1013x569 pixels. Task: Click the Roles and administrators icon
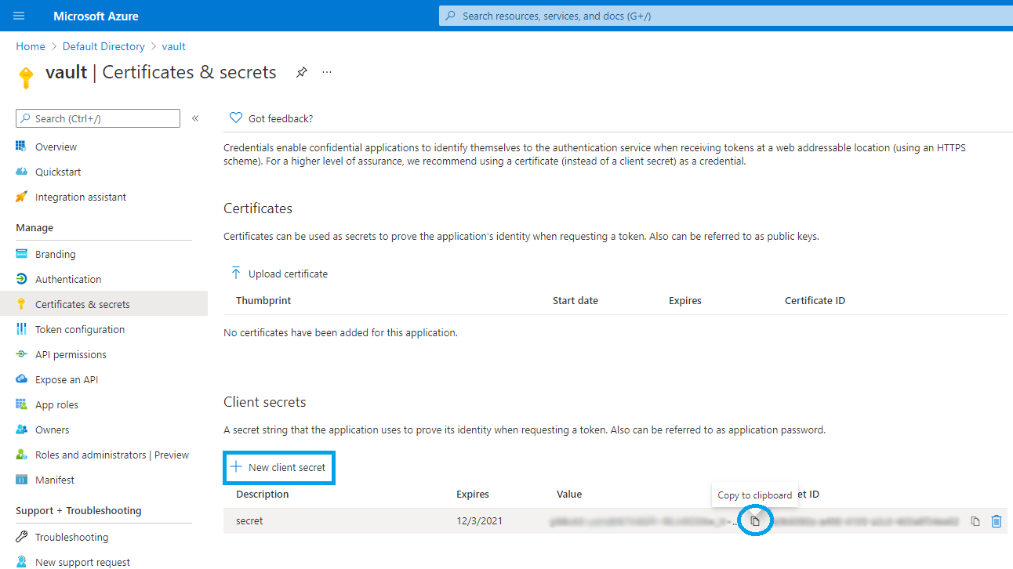(x=21, y=455)
